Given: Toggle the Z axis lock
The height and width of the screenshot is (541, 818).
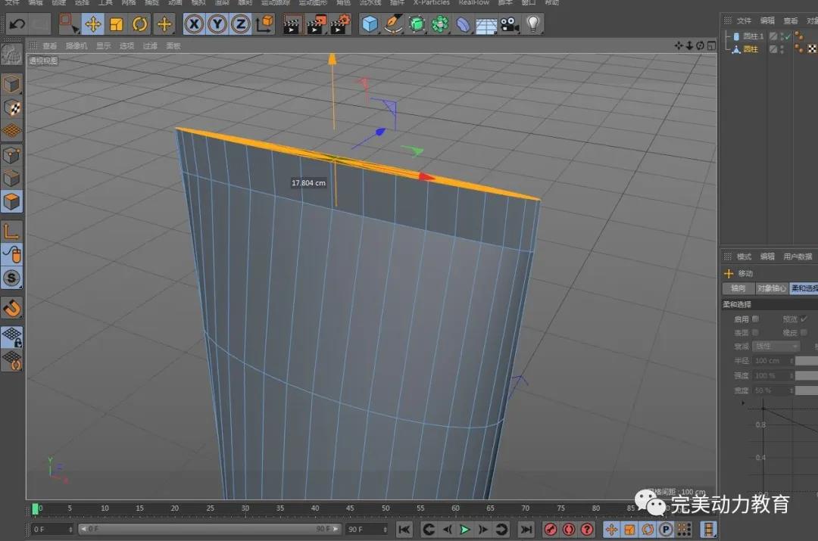Looking at the screenshot, I should 241,24.
